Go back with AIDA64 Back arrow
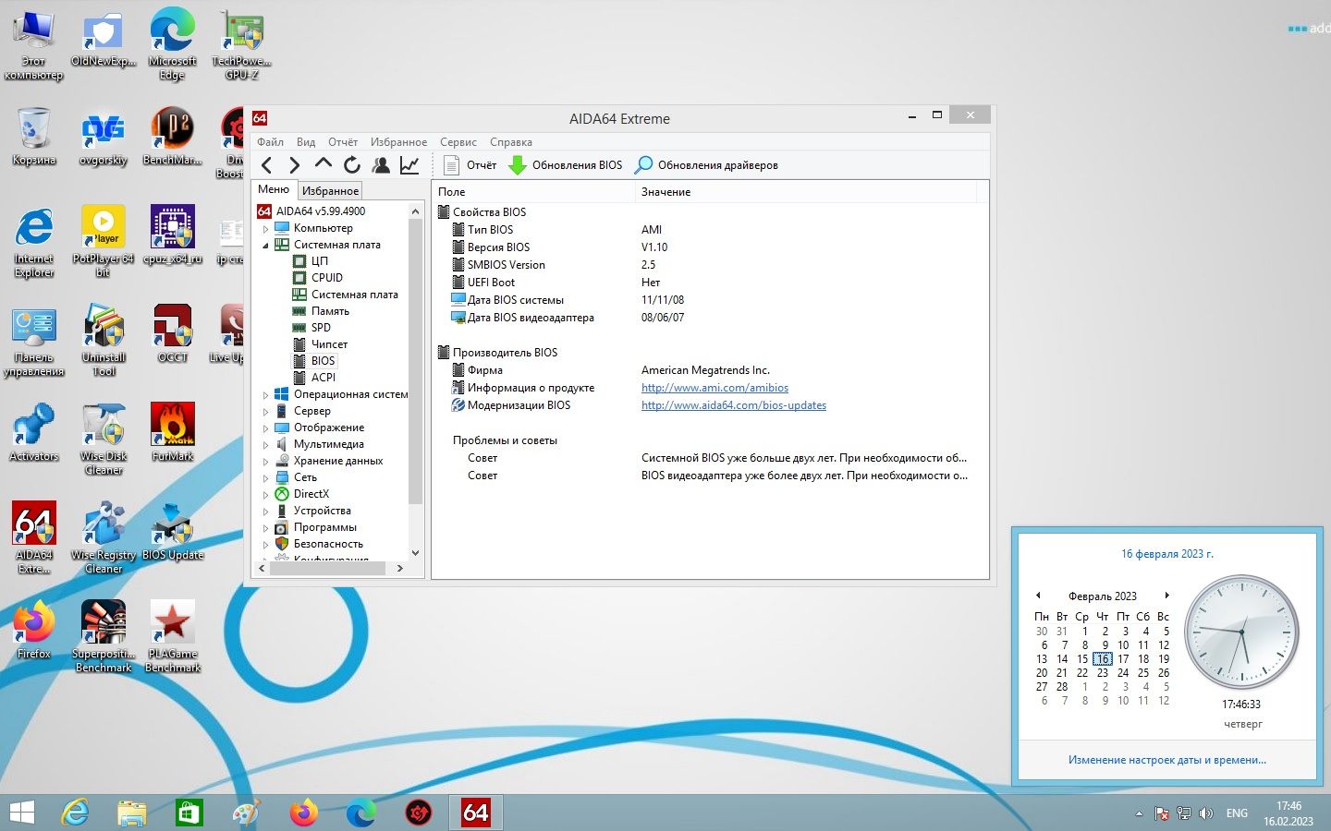 click(x=266, y=165)
